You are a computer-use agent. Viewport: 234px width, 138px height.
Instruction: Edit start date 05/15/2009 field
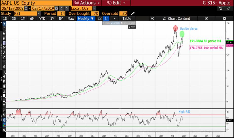coord(12,8)
